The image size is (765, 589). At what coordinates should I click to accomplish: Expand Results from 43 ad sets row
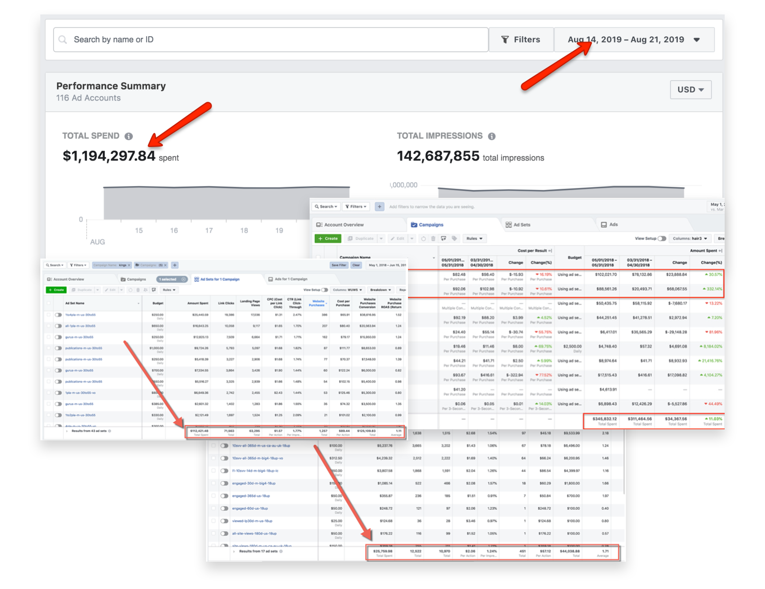click(x=67, y=431)
